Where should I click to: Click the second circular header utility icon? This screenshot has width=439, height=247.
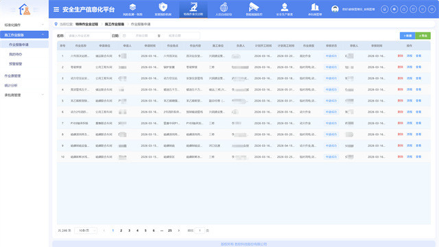pos(394,9)
